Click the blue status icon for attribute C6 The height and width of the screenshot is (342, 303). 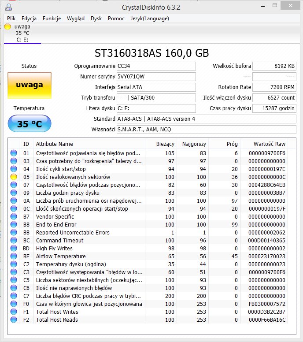pos(14,288)
